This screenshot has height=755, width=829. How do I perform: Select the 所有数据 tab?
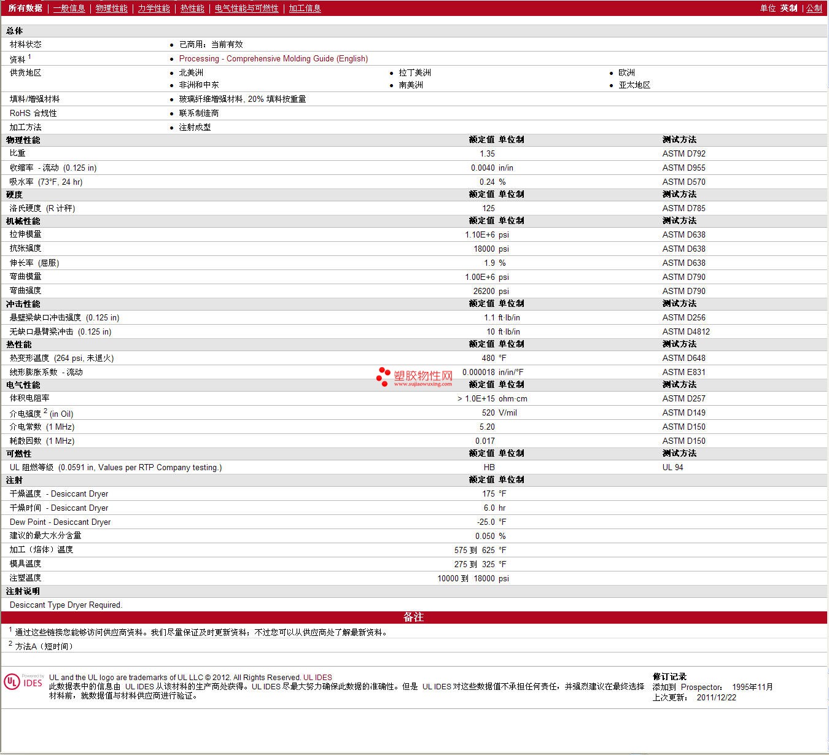click(25, 8)
